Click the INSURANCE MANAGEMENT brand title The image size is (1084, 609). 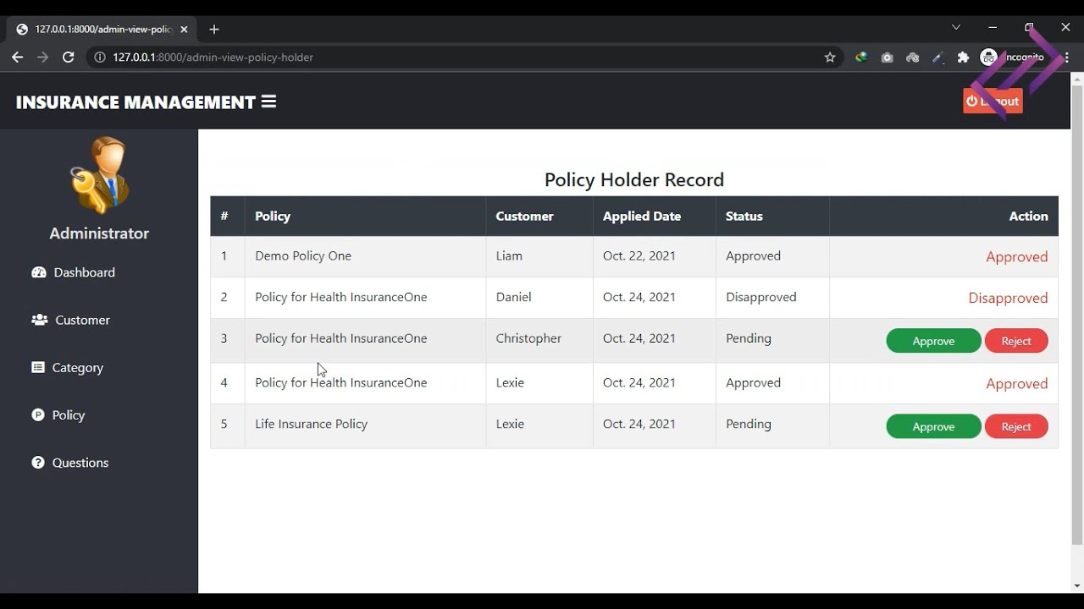point(135,102)
